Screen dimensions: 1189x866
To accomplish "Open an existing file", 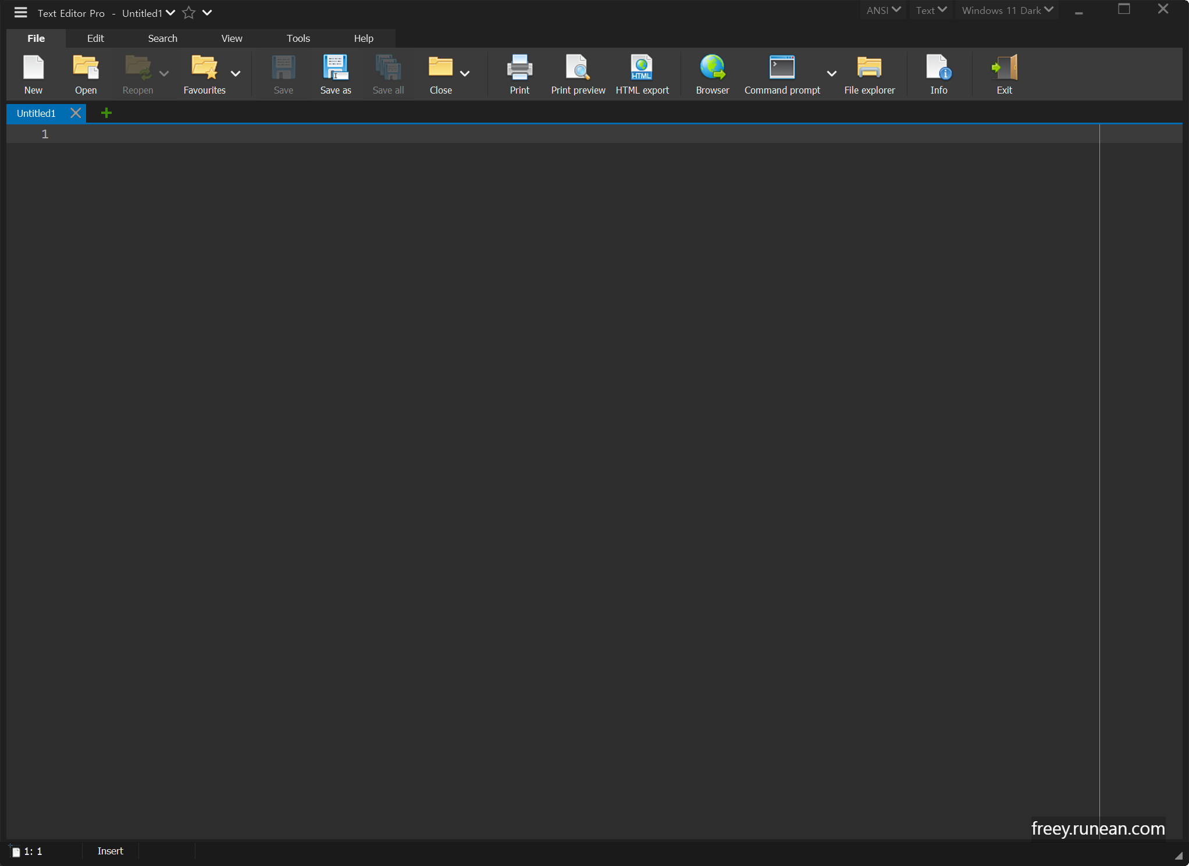I will click(85, 74).
